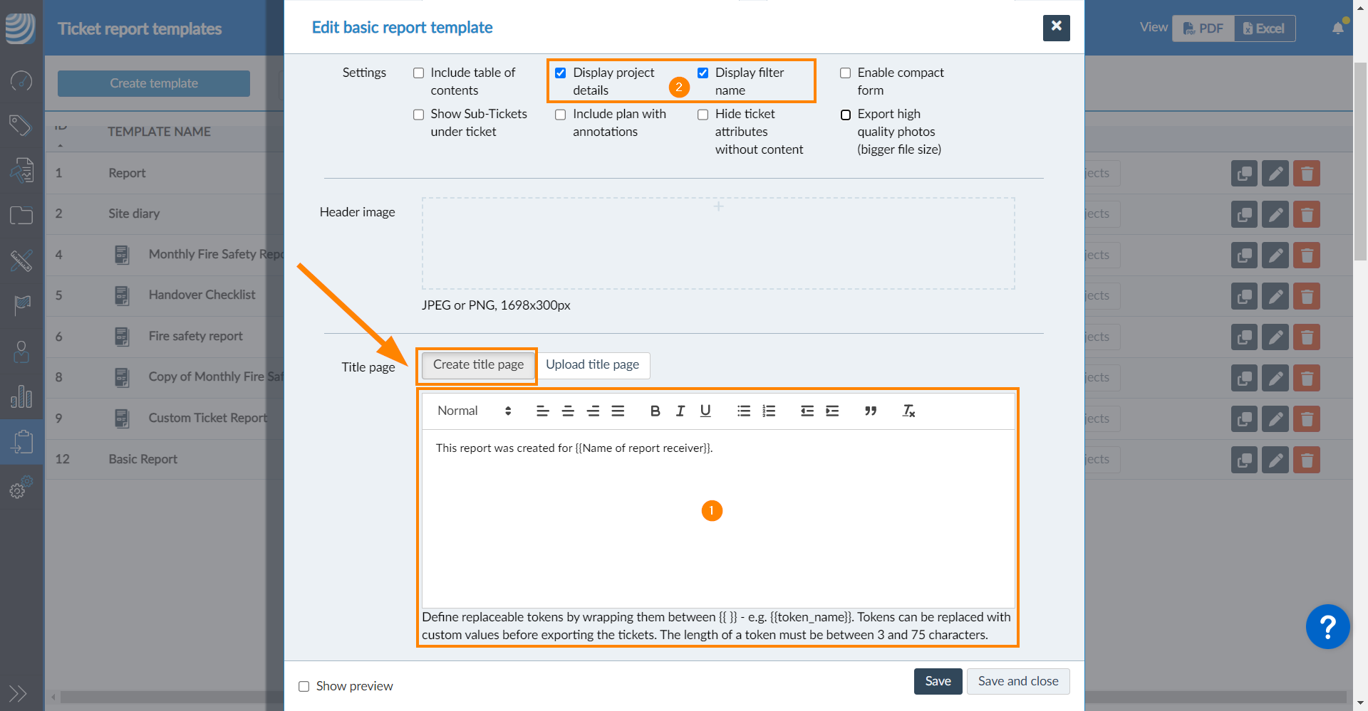Screen dimensions: 1368x711
Task: Delete the Basic Report template
Action: 1307,460
